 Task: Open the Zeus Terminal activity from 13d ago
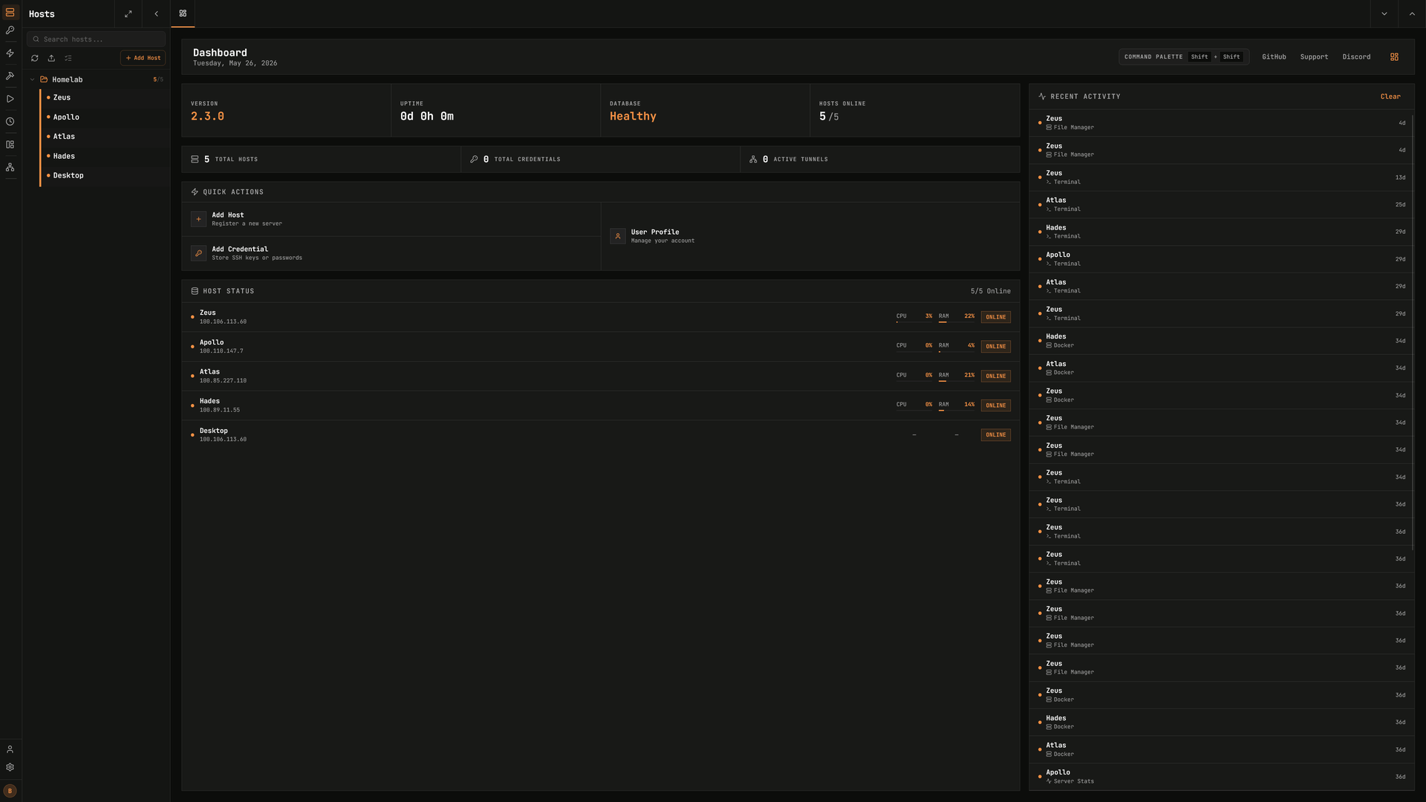[x=1221, y=177]
